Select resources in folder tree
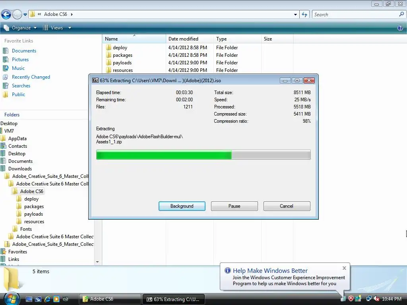The height and width of the screenshot is (305, 407). pyautogui.click(x=34, y=222)
